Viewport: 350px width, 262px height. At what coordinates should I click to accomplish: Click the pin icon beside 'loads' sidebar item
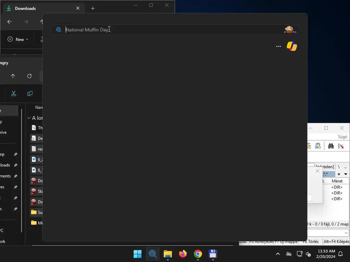[x=16, y=165]
